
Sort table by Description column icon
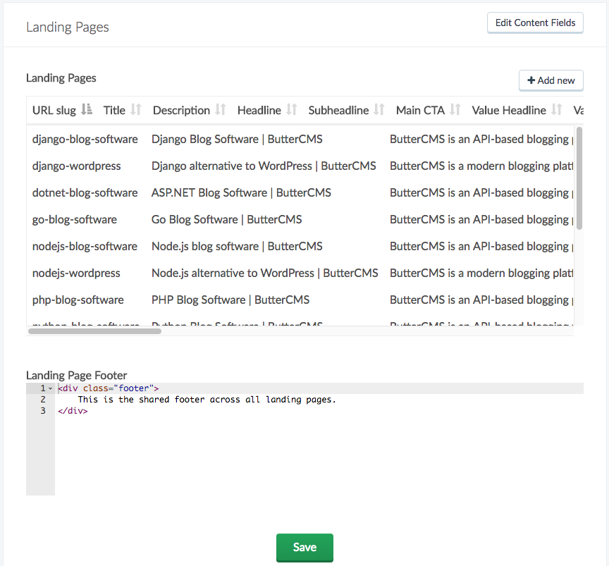pos(221,110)
